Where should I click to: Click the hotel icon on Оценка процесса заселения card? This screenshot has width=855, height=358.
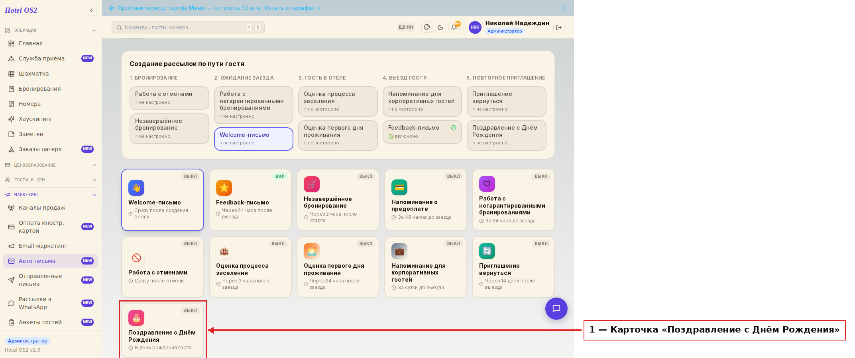[224, 251]
